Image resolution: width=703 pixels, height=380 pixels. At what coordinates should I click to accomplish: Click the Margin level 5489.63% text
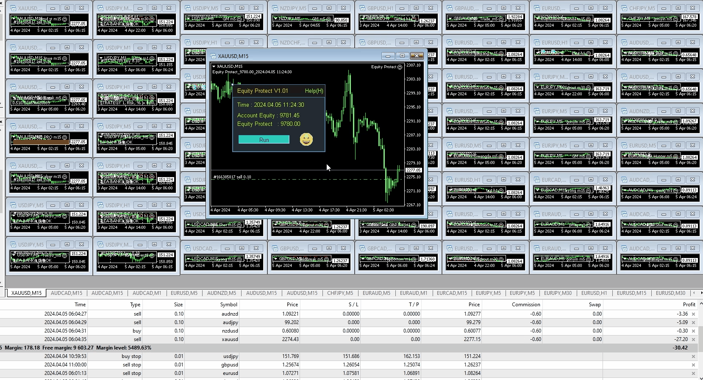(124, 348)
